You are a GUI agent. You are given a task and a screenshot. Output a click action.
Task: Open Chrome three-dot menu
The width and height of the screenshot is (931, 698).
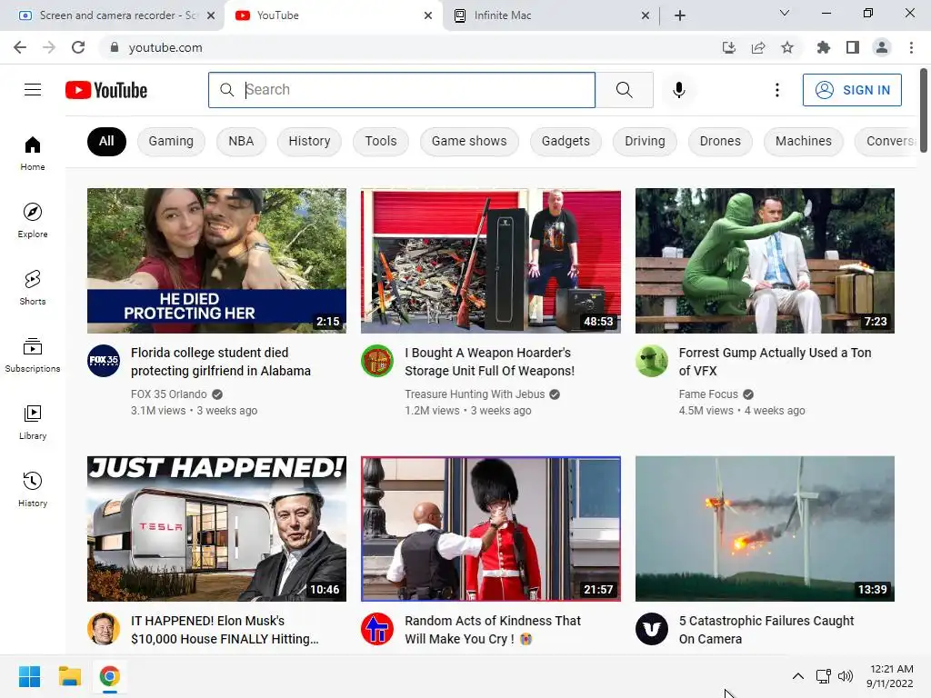click(911, 47)
